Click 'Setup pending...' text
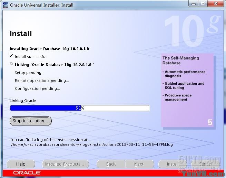 30,73
